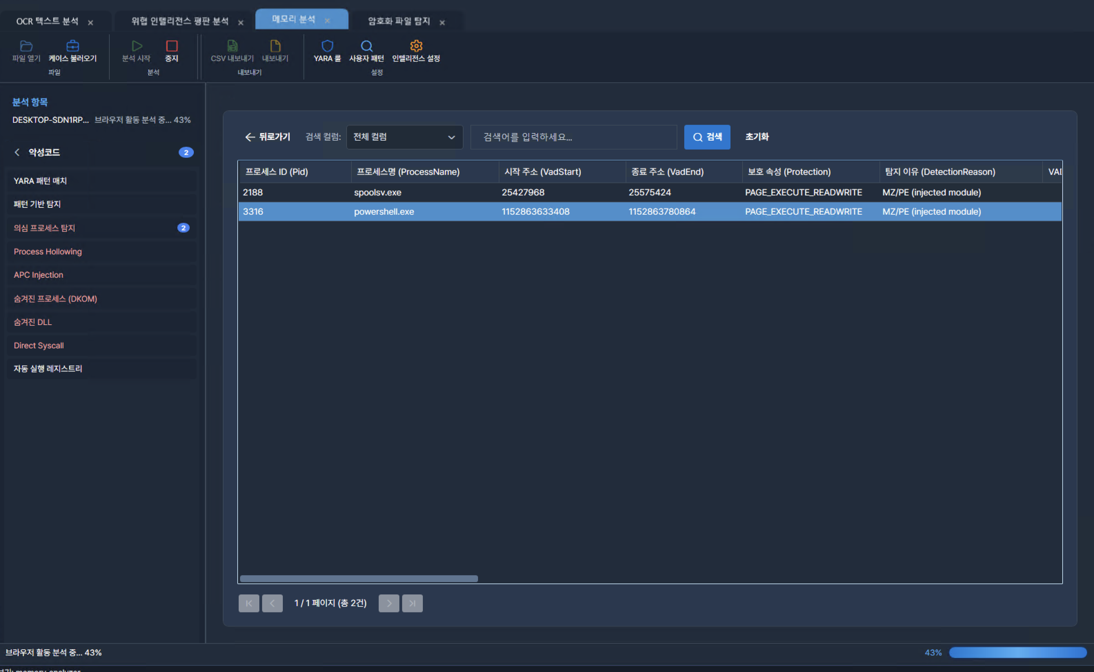Open YARA 룰 shield icon
The image size is (1094, 672).
pos(327,46)
